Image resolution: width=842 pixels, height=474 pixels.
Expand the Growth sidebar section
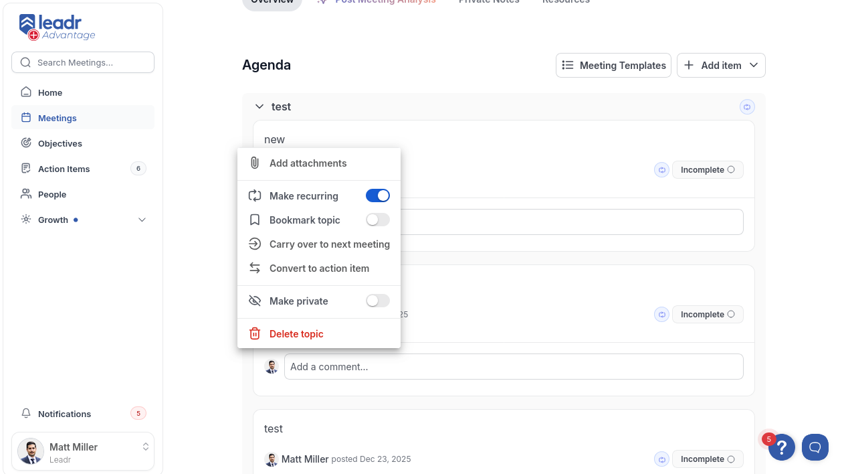pos(141,220)
